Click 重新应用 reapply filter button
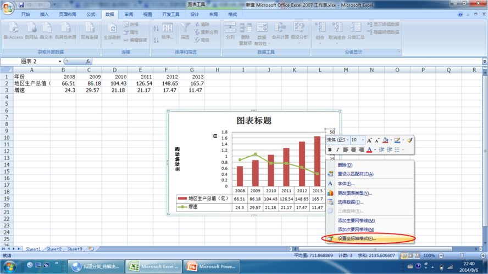 click(206, 32)
